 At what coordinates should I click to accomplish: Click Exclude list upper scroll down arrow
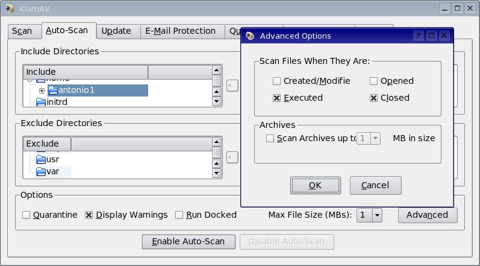216,163
